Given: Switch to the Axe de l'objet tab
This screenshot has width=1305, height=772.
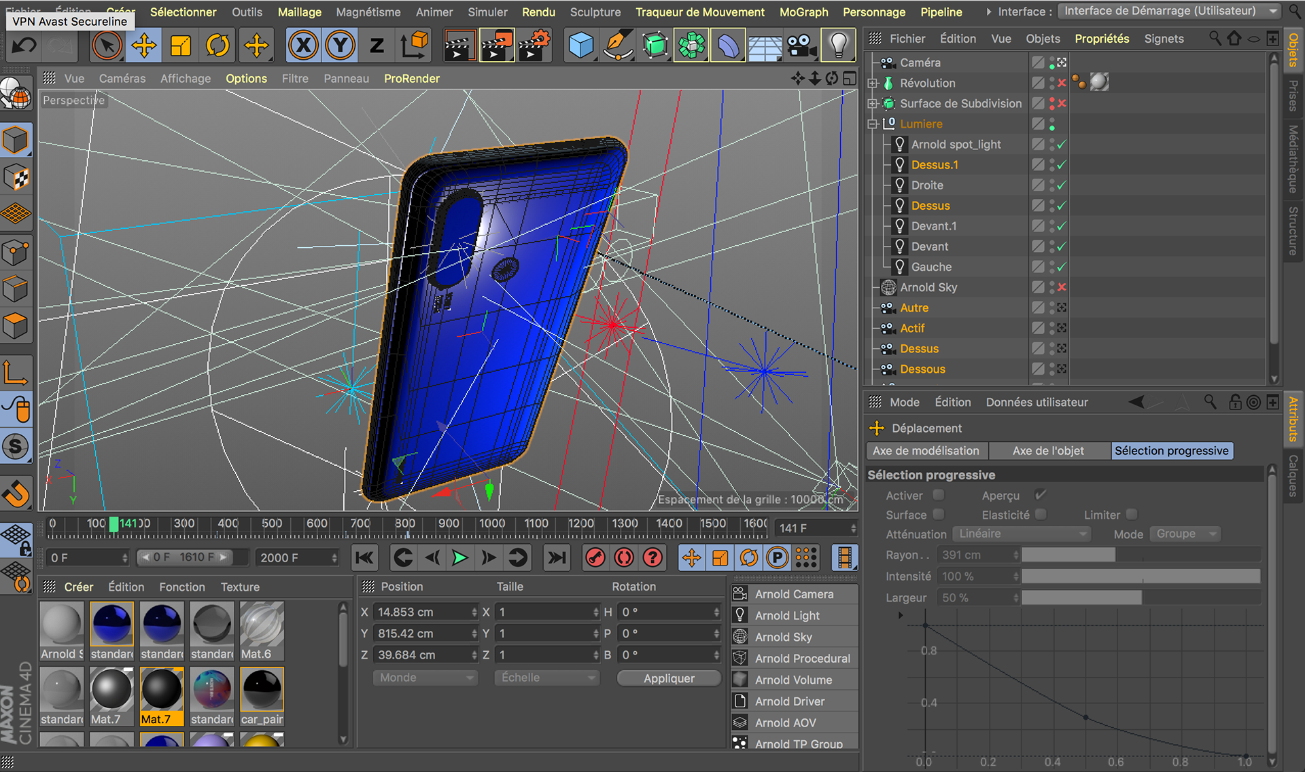Looking at the screenshot, I should [1048, 451].
